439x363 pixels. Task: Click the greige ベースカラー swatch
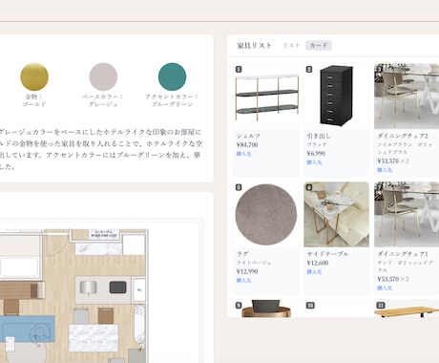click(x=103, y=76)
